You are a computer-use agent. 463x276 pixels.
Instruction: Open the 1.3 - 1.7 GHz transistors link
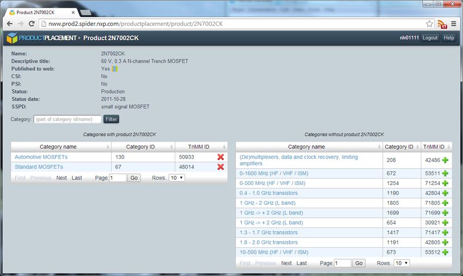[269, 232]
